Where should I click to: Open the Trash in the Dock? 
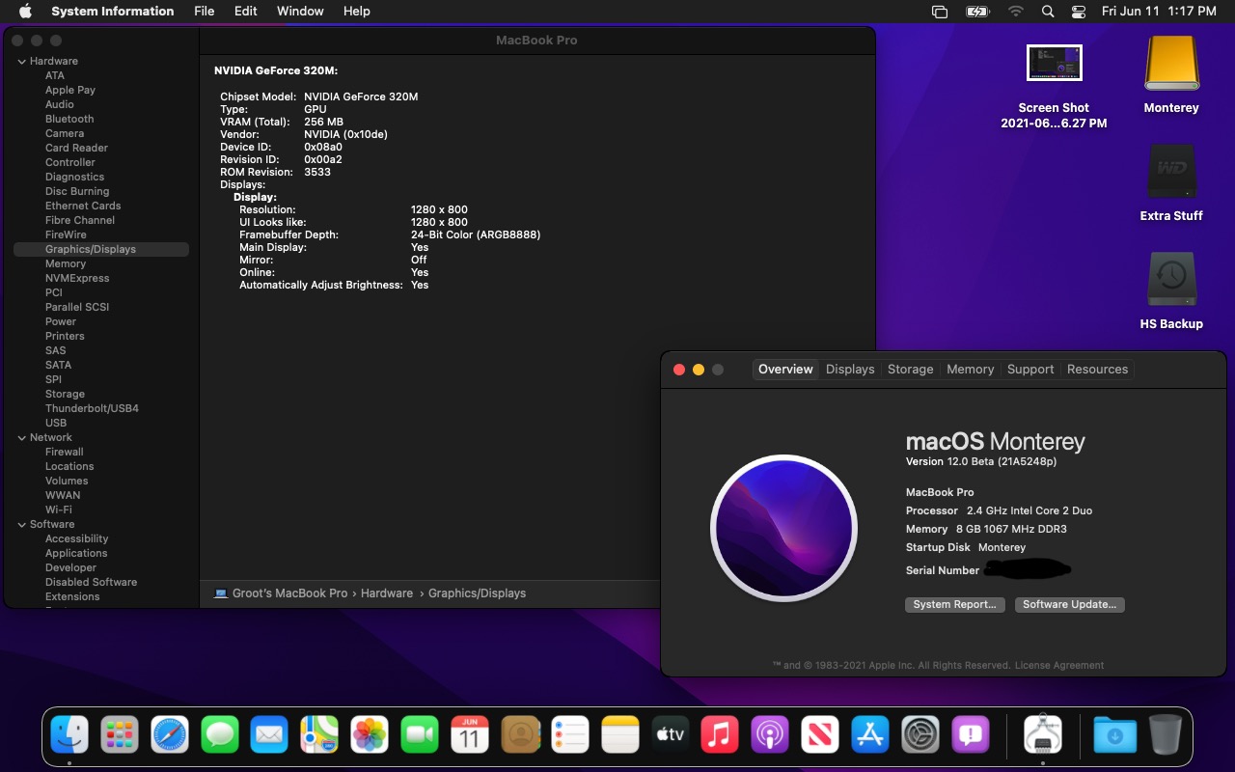coord(1165,735)
